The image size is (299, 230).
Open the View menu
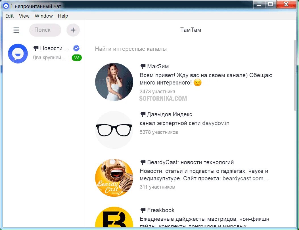(24, 16)
